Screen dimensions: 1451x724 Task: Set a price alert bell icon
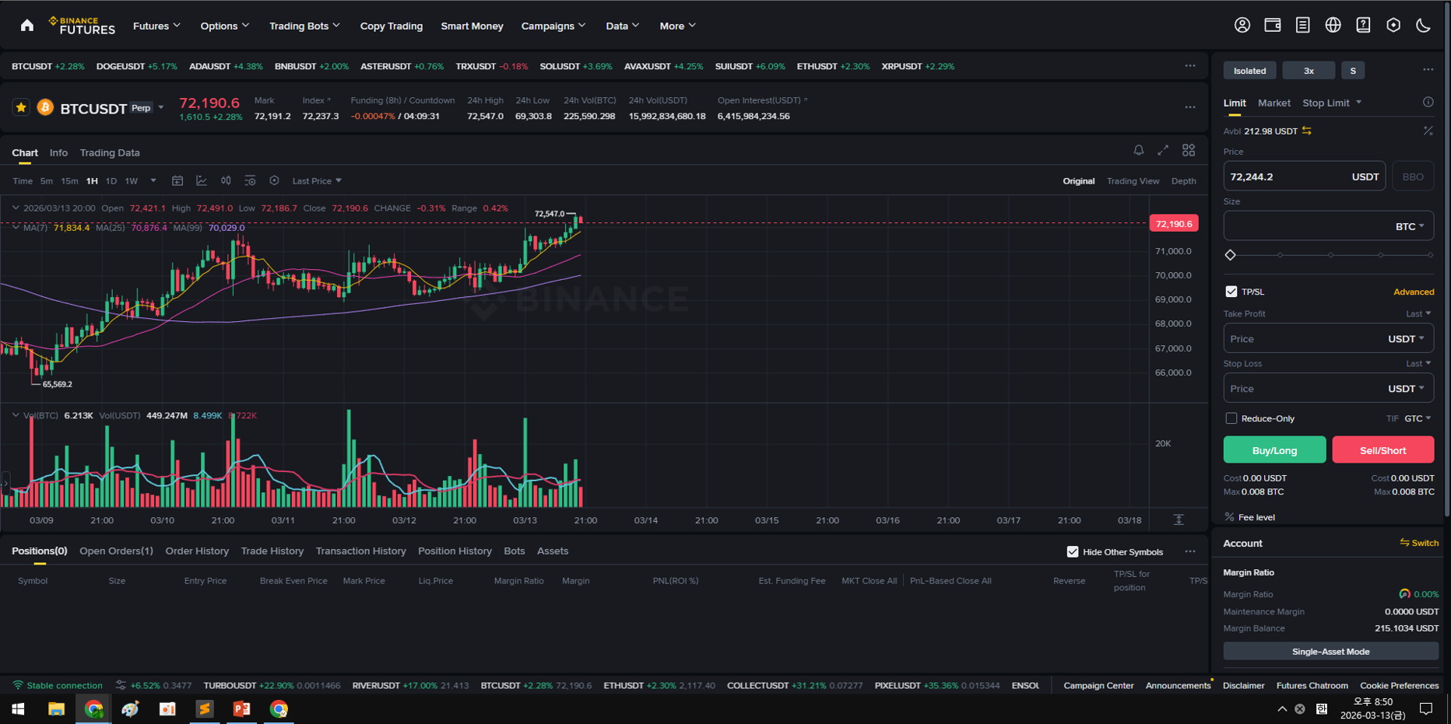pyautogui.click(x=1138, y=150)
